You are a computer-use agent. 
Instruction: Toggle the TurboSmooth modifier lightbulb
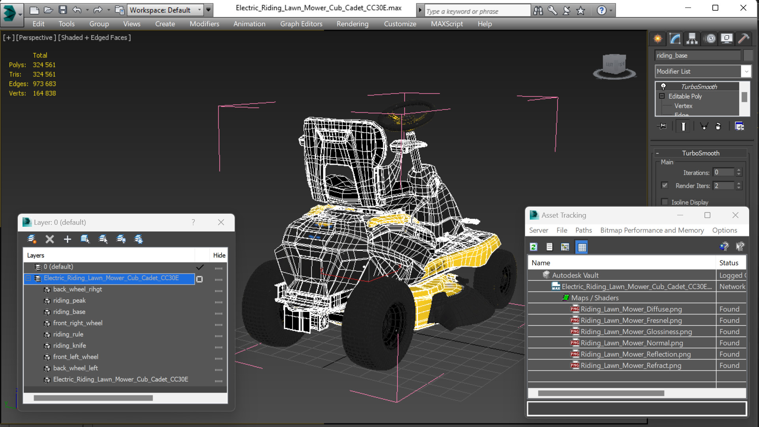663,87
